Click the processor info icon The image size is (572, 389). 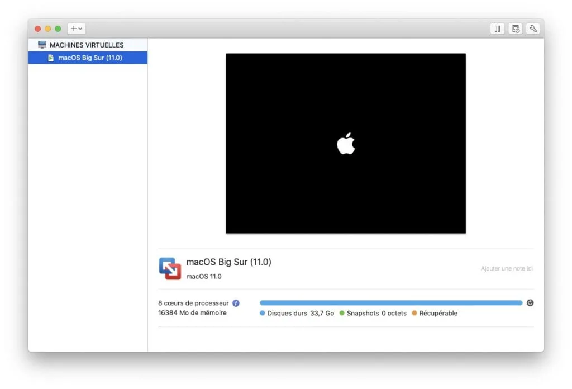click(236, 302)
